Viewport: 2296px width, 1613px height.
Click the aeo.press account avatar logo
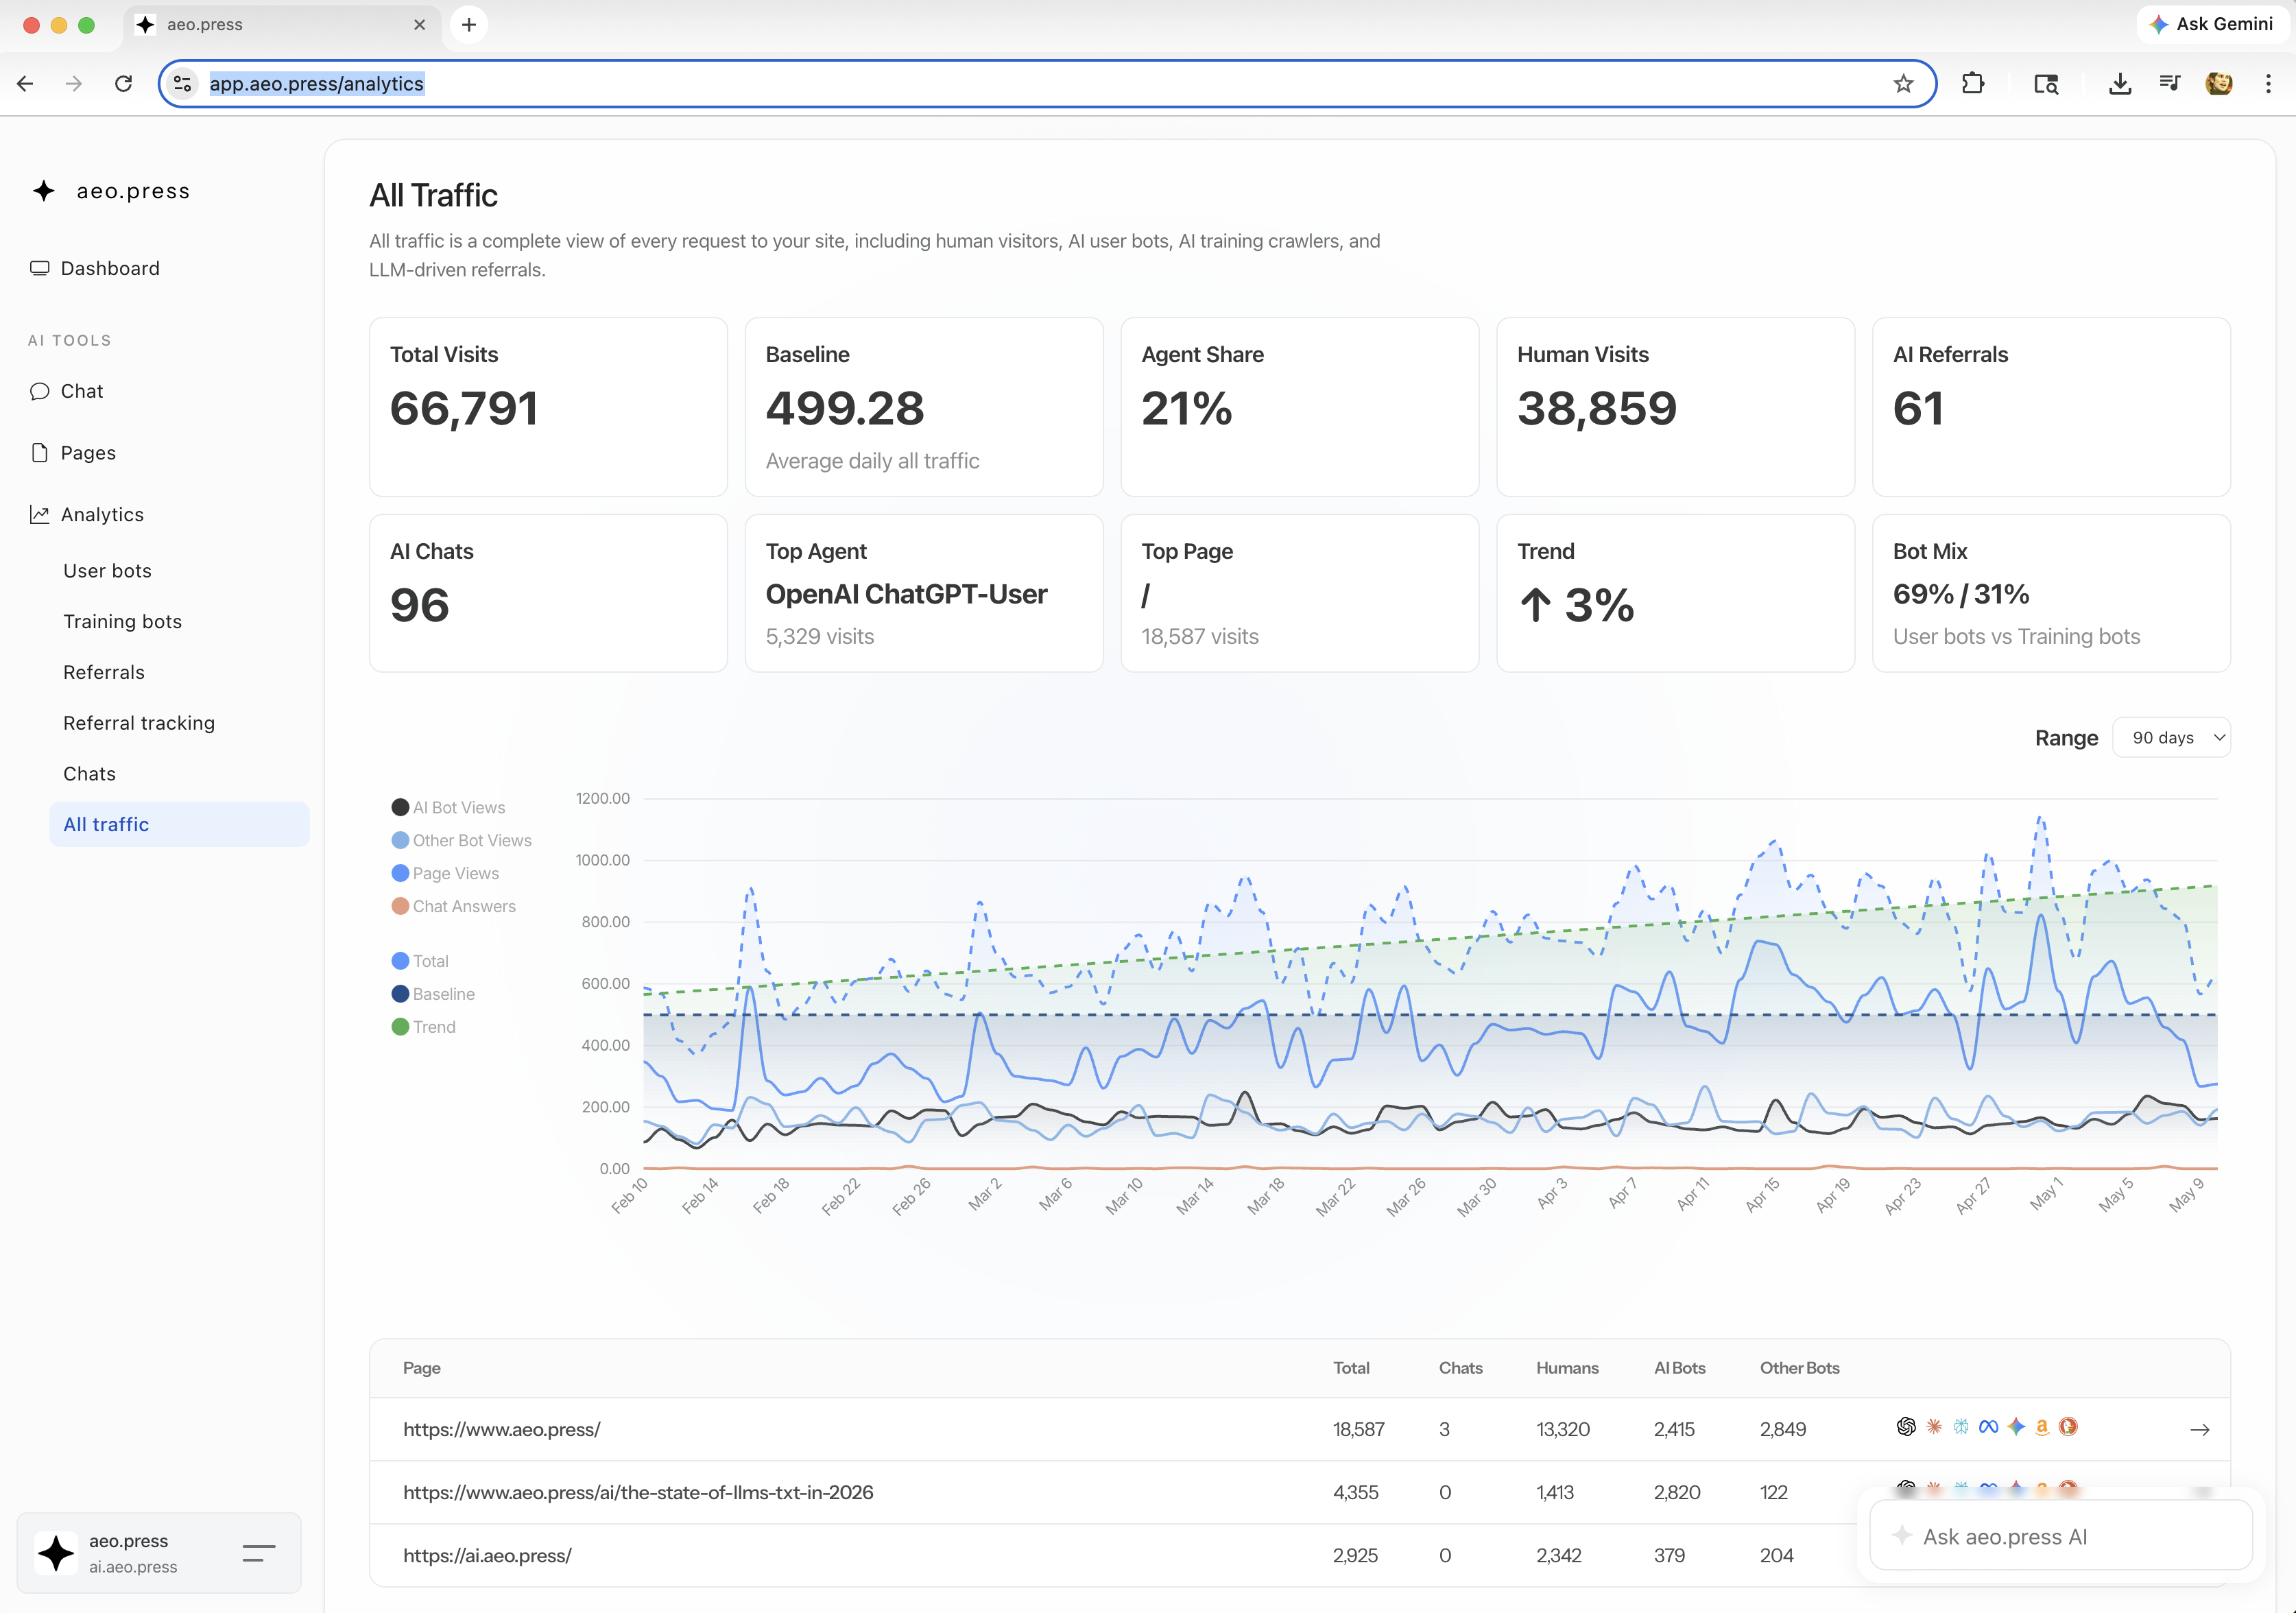tap(56, 1553)
